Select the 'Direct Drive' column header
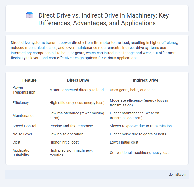194x187 pixels. pyautogui.click(x=78, y=80)
